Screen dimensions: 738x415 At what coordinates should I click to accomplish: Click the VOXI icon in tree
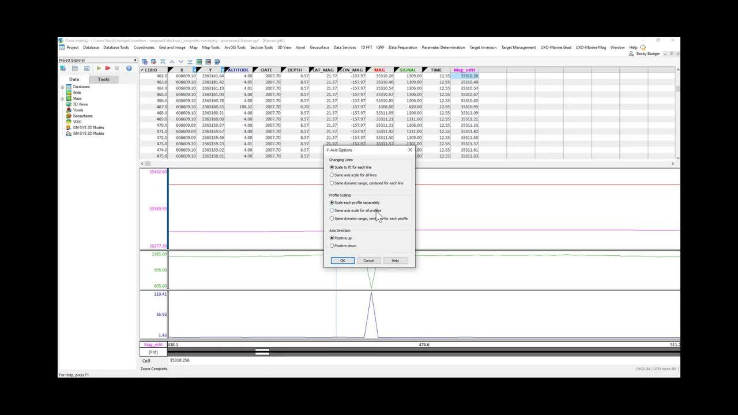click(69, 122)
